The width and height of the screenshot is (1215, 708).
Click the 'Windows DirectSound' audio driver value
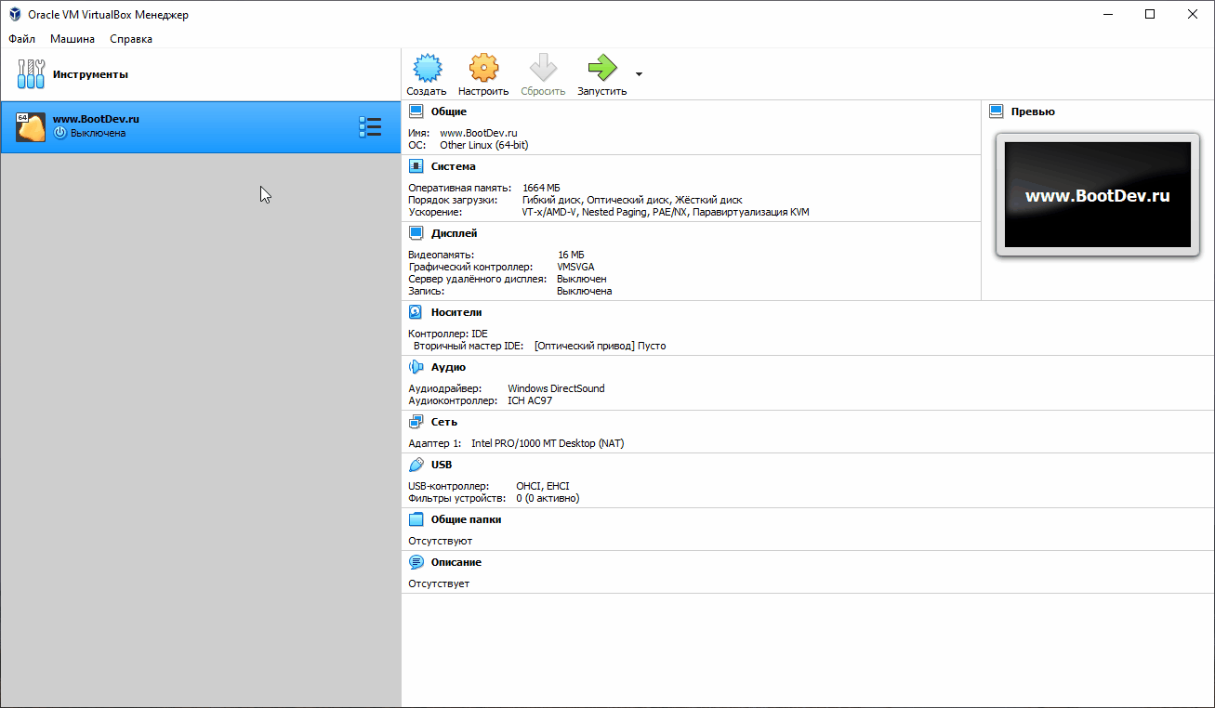click(556, 388)
